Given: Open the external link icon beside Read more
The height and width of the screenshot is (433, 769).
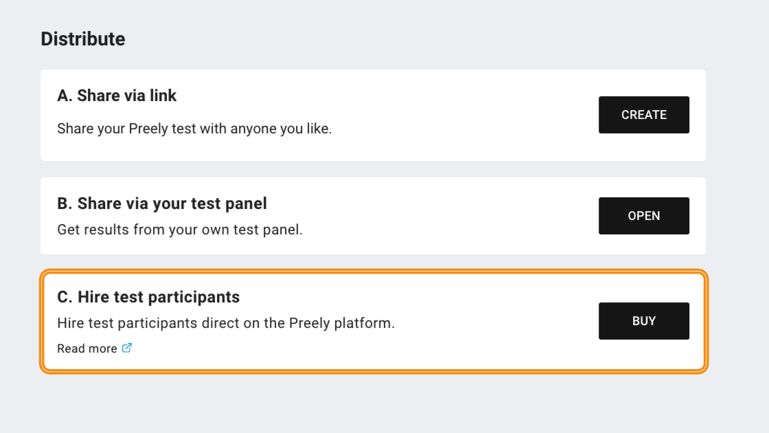Looking at the screenshot, I should pos(126,348).
